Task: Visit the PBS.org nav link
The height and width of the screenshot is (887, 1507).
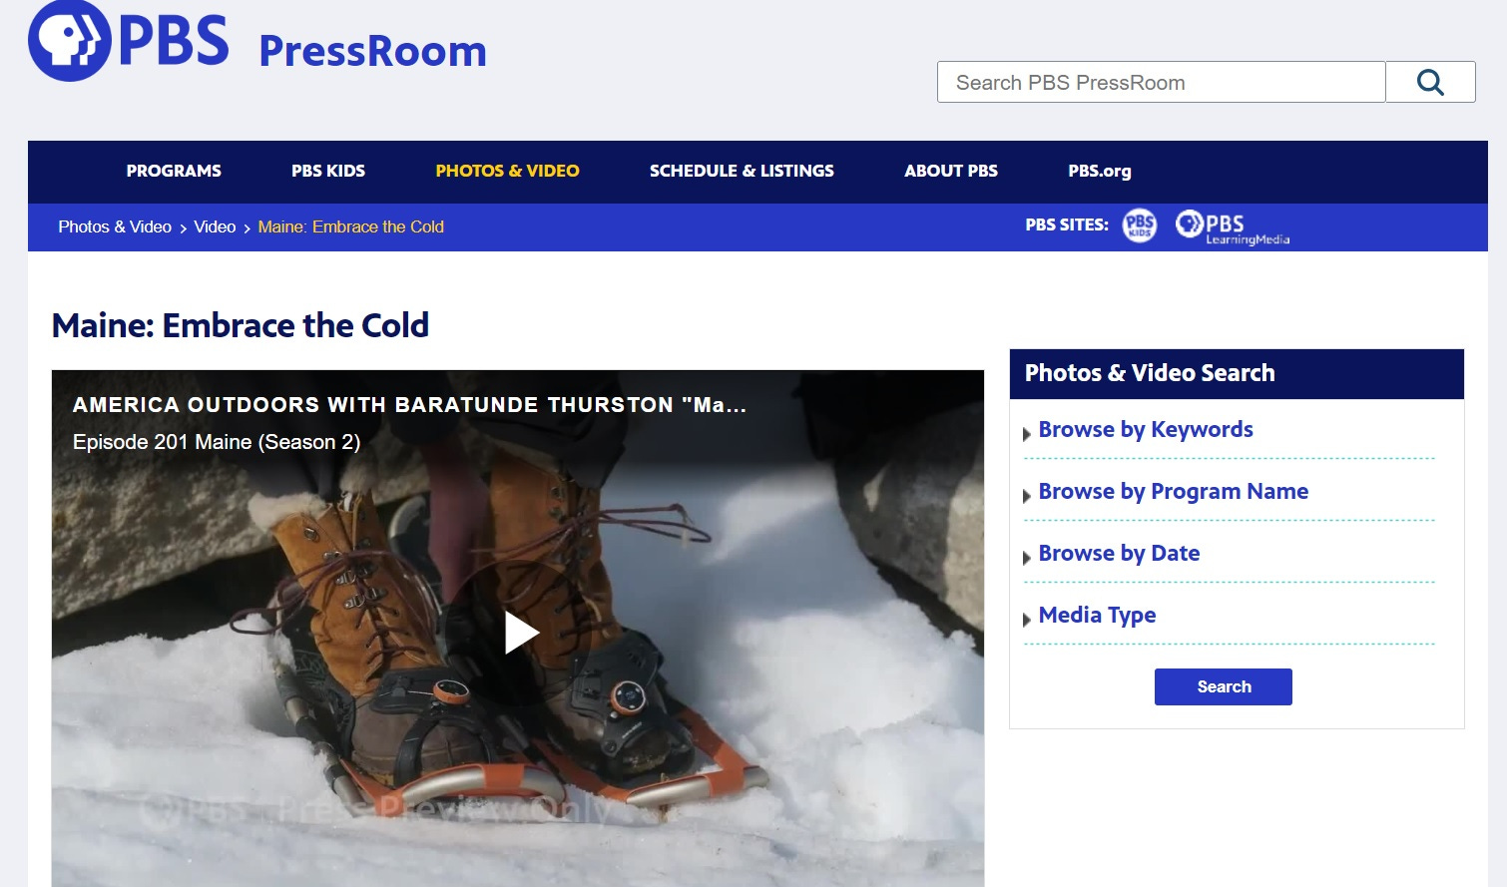Action: (1100, 171)
